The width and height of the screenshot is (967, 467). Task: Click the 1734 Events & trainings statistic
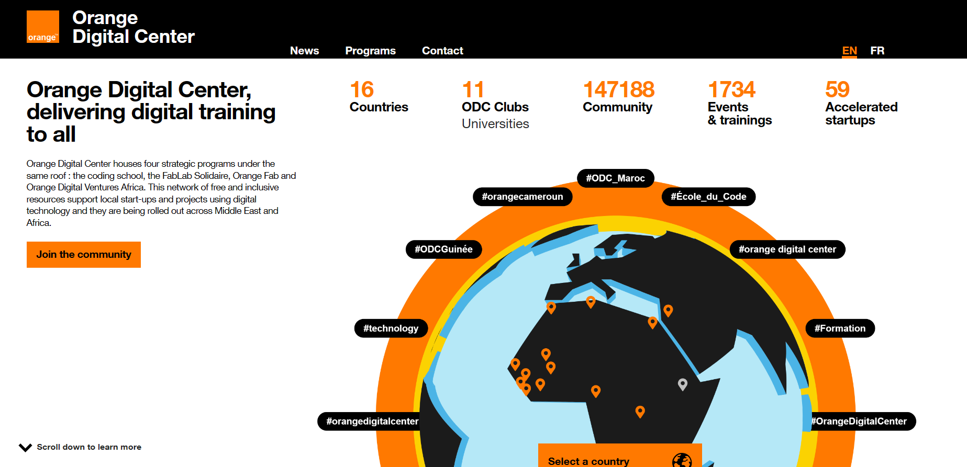[740, 103]
